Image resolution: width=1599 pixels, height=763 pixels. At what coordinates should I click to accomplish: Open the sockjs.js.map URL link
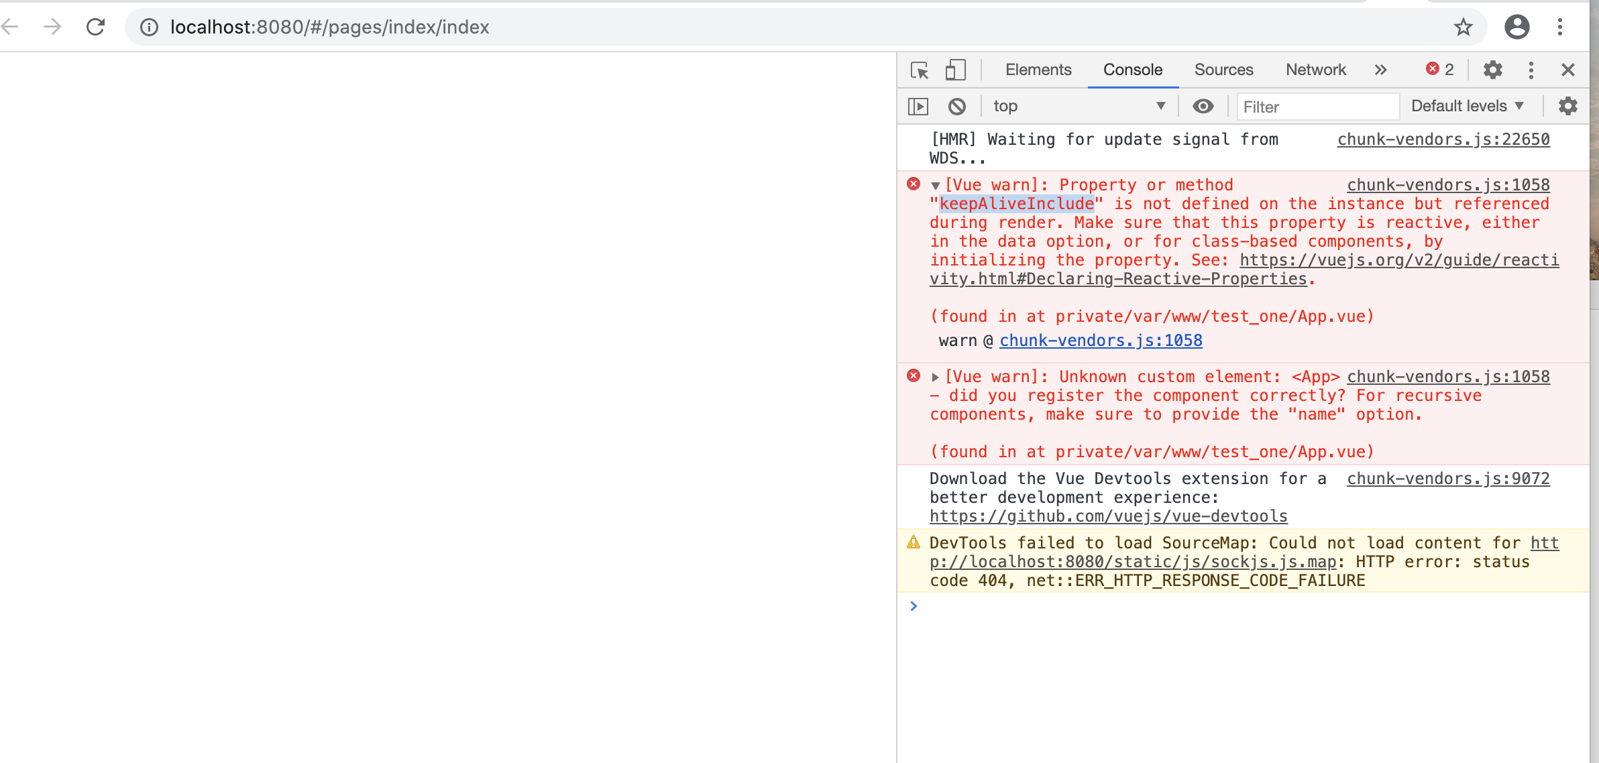tap(1244, 552)
